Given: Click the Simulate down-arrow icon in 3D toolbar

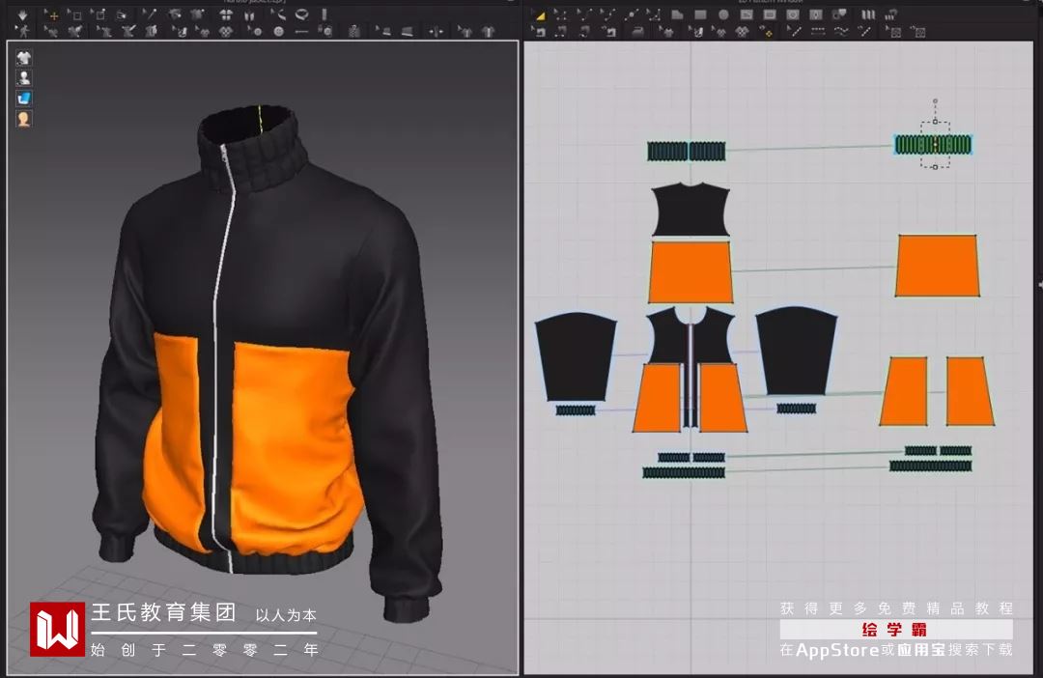Looking at the screenshot, I should click(22, 14).
